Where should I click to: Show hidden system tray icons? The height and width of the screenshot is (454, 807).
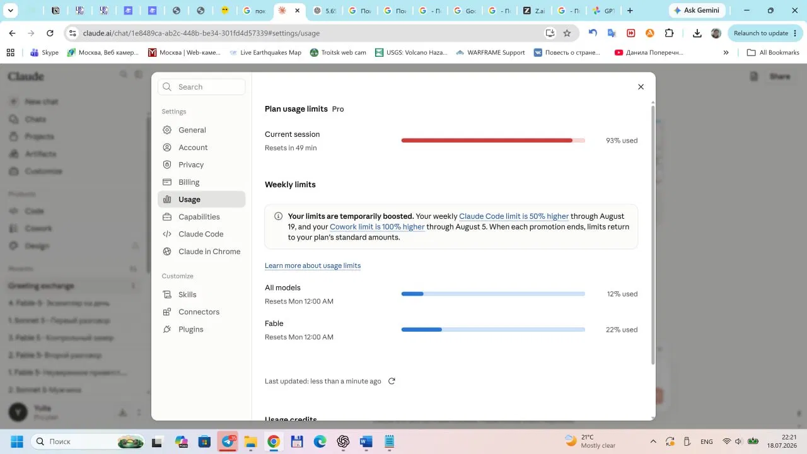(653, 441)
